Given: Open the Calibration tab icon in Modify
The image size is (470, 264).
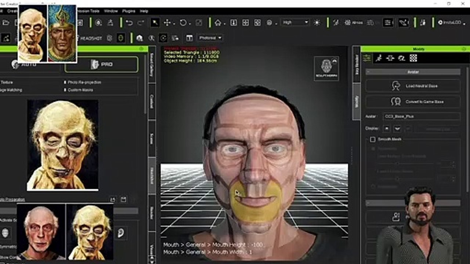Looking at the screenshot, I should (390, 58).
